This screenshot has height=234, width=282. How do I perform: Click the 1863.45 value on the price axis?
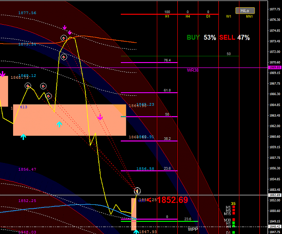(x=275, y=115)
